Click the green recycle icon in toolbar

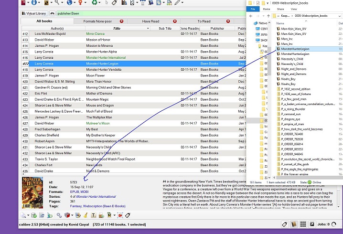pyautogui.click(x=95, y=2)
